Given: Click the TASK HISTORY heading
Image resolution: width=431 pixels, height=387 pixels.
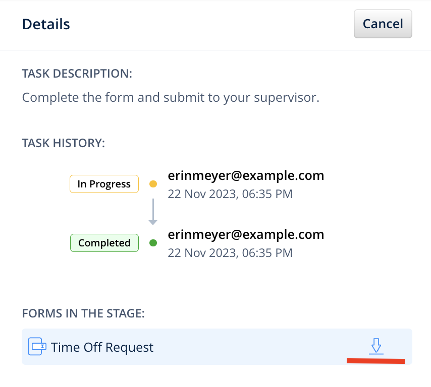Looking at the screenshot, I should (63, 143).
